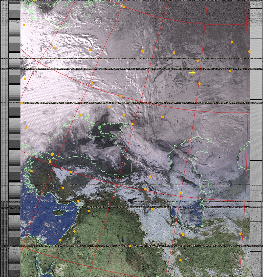Select the small dark lake in the lower center
Image resolution: width=263 pixels, height=277 pixels.
(123, 239)
